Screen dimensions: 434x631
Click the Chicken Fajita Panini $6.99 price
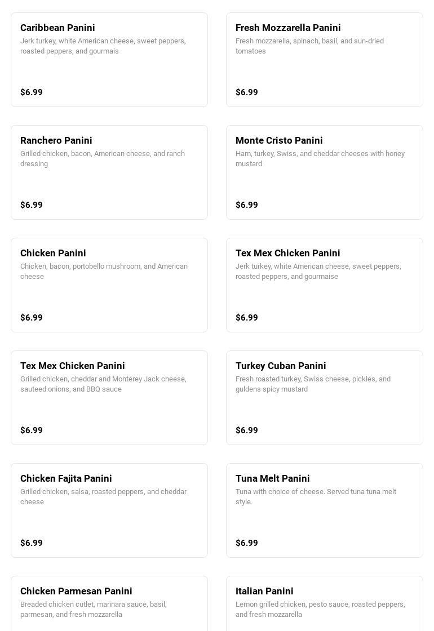pyautogui.click(x=32, y=543)
